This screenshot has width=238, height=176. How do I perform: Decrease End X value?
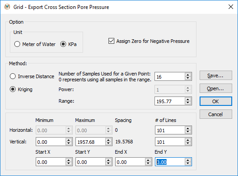pos(148,163)
